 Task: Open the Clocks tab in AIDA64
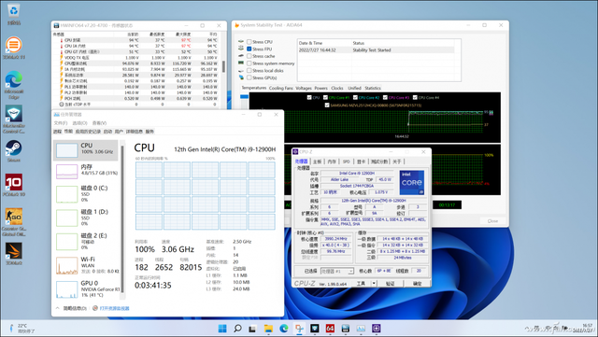pos(337,88)
